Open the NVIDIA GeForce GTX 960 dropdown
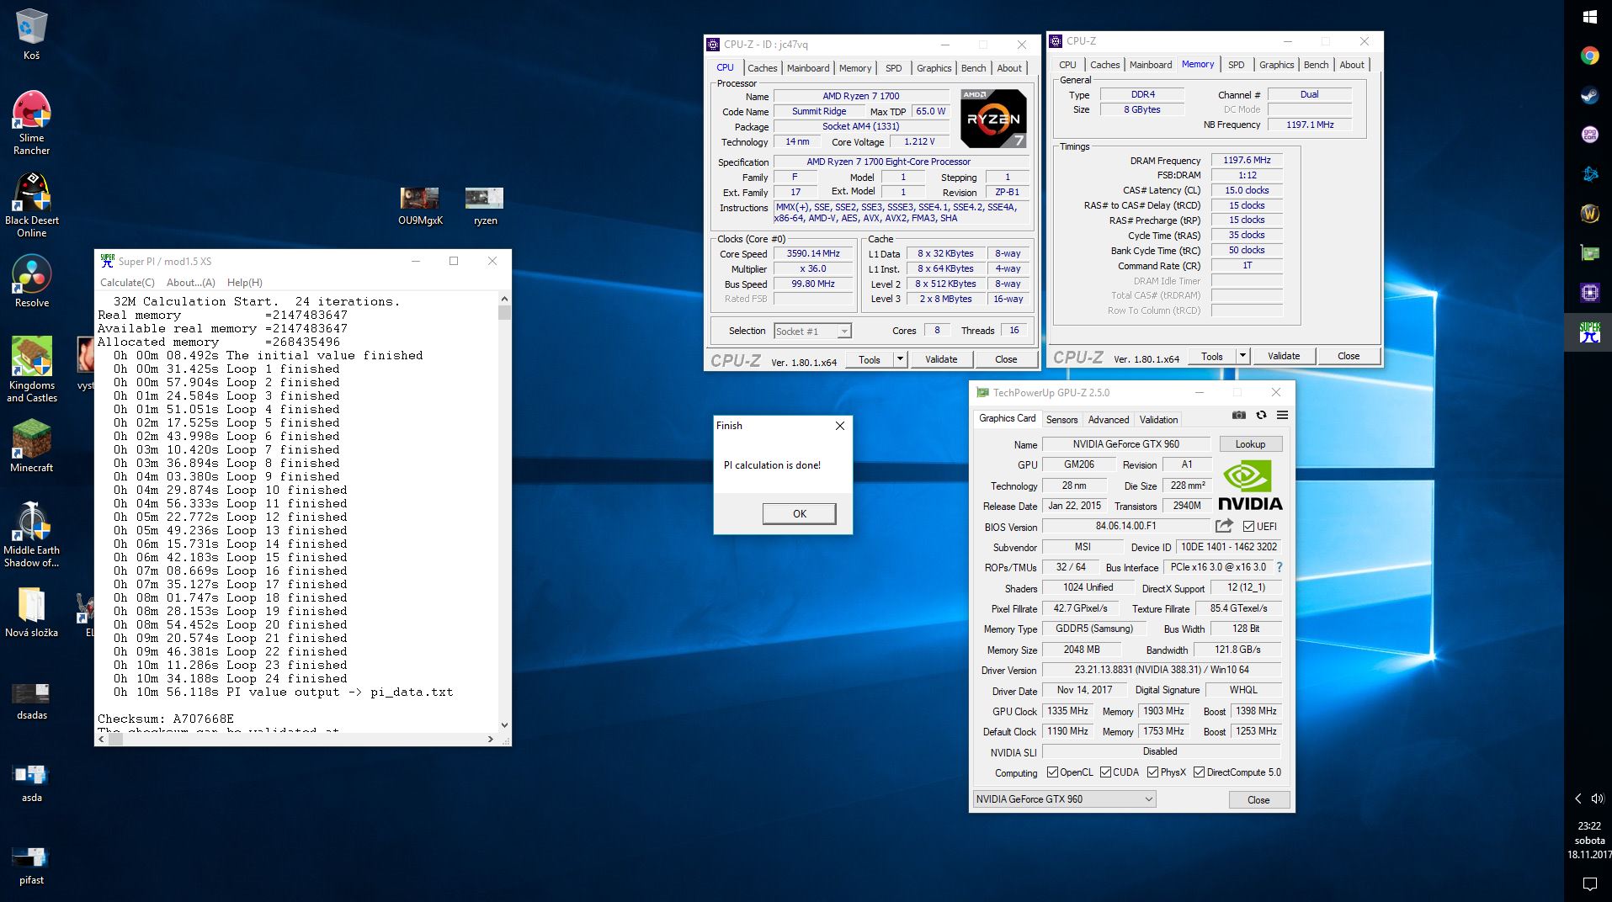 coord(1065,799)
